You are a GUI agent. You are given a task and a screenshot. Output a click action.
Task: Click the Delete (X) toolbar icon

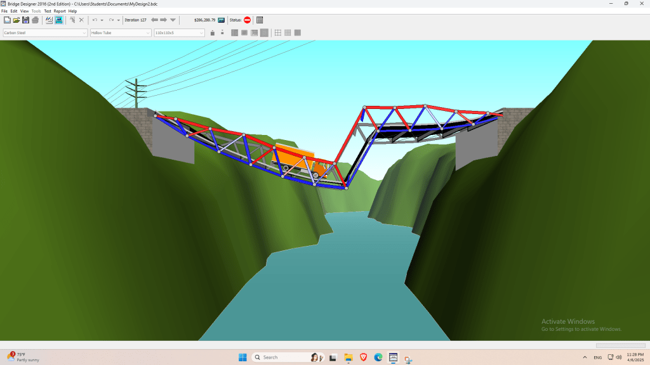point(82,20)
